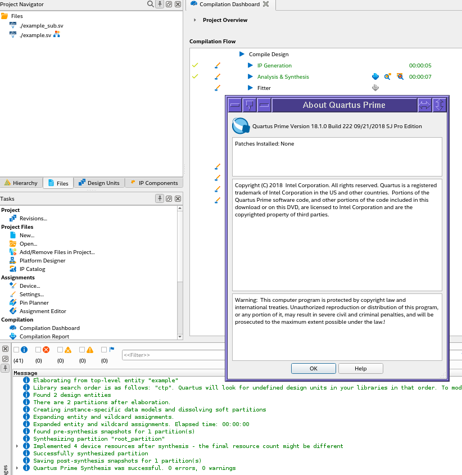Screen dimensions: 462x475
Task: Float the Project Navigator panel
Action: (x=169, y=4)
